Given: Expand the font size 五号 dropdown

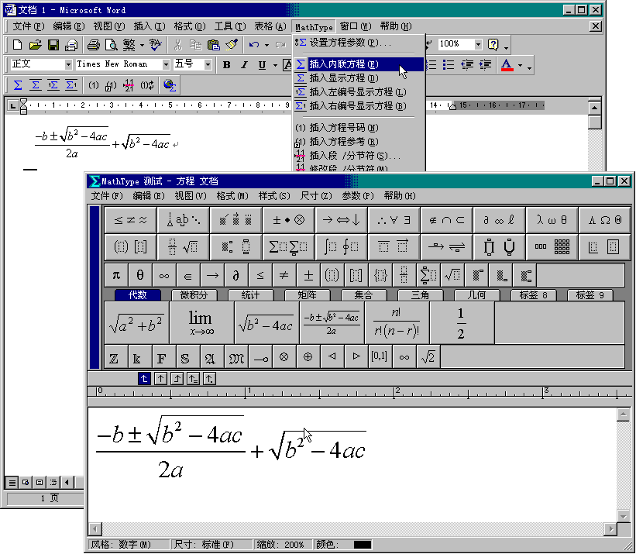Looking at the screenshot, I should pos(208,64).
